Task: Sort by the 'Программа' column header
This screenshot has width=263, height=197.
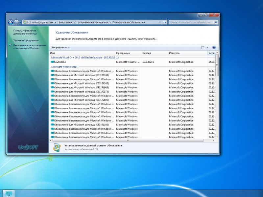Action: click(x=128, y=53)
